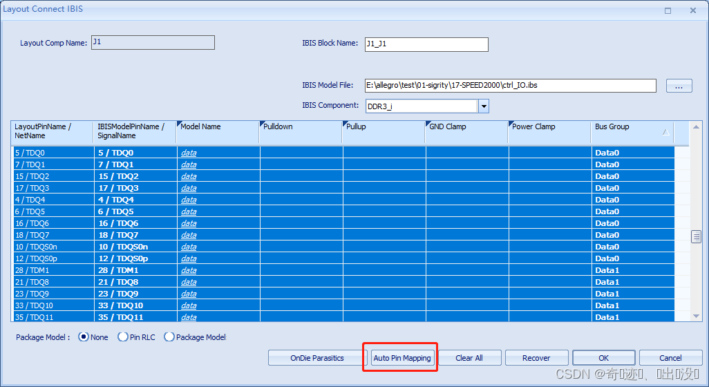Screen dimensions: 709x387
Task: Maximize the Layout Connect IBIS window
Action: pos(668,10)
